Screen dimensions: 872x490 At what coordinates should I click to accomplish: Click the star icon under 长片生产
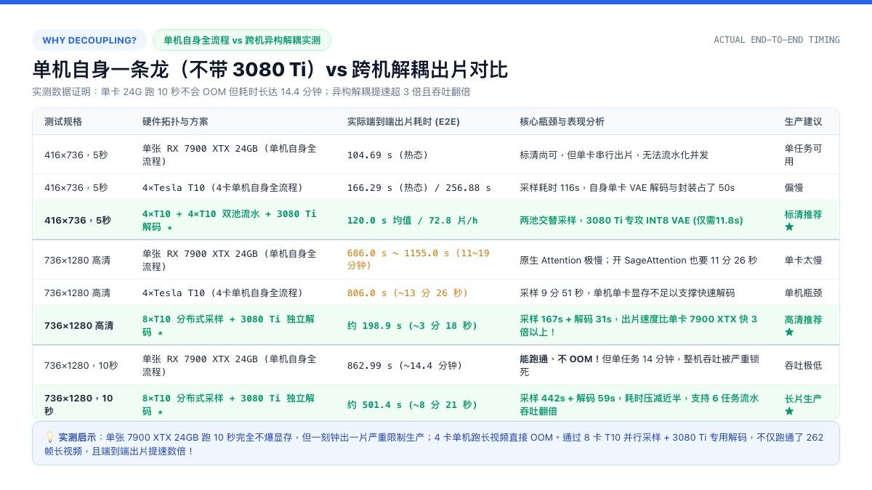[789, 411]
